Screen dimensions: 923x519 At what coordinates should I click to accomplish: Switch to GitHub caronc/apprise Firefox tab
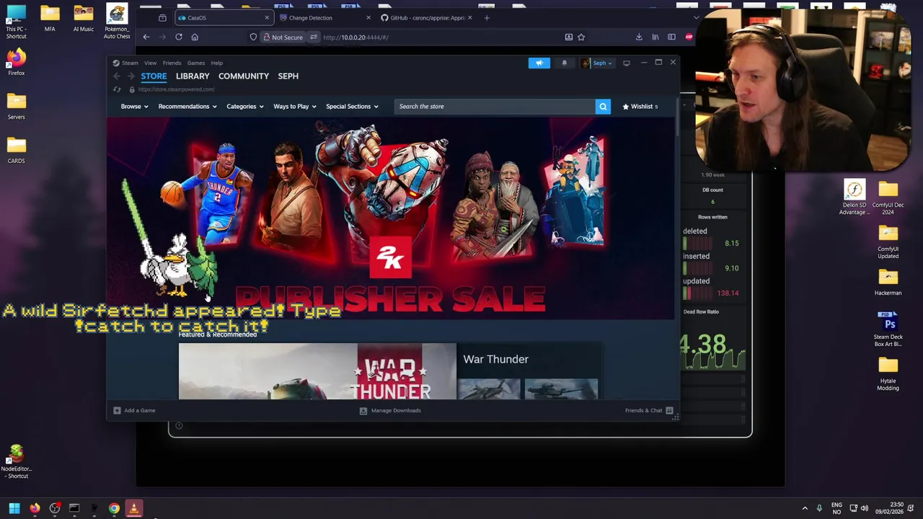coord(426,17)
